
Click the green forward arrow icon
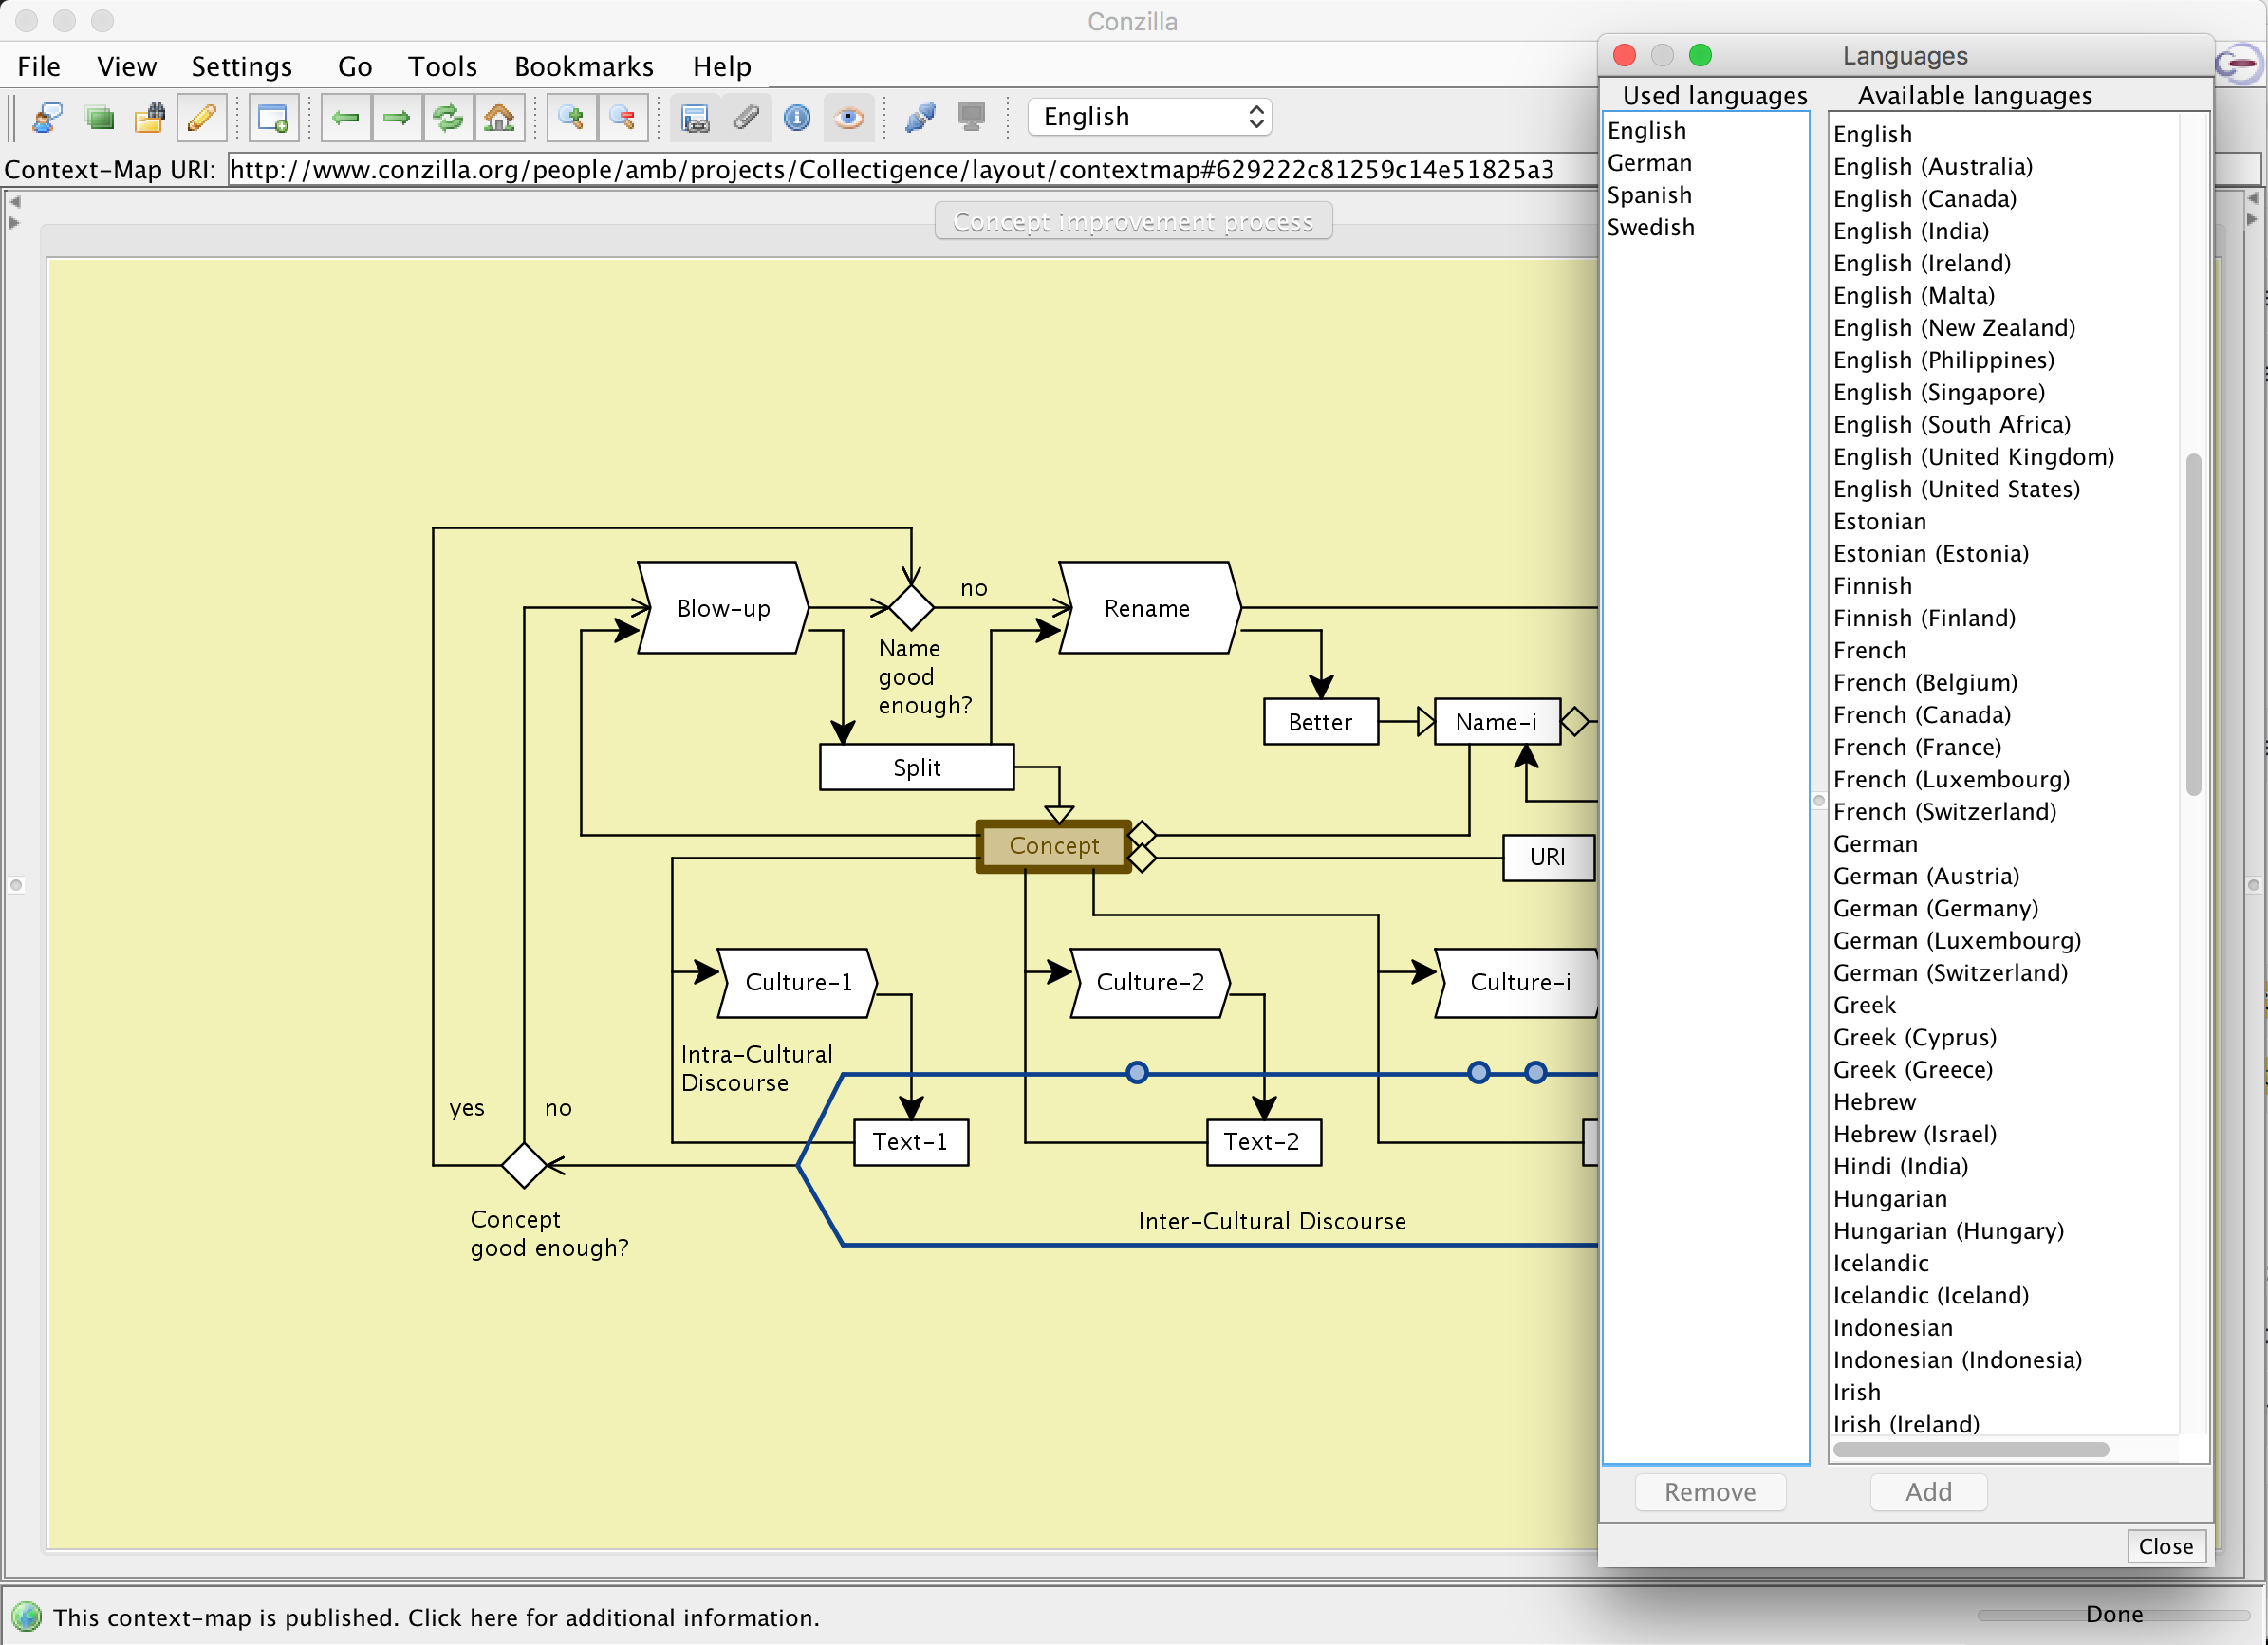[x=397, y=118]
